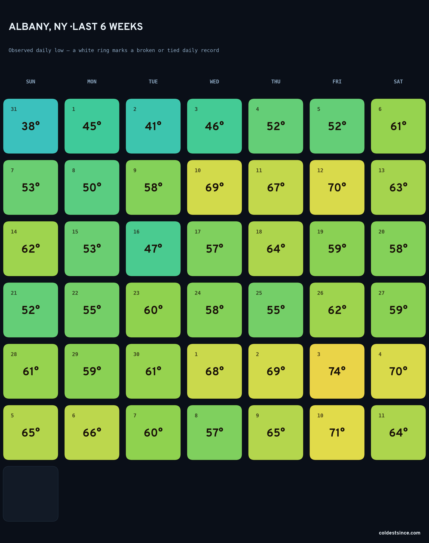Click the 64° tile on Thursday the 18th
Image resolution: width=429 pixels, height=543 pixels.
point(276,249)
